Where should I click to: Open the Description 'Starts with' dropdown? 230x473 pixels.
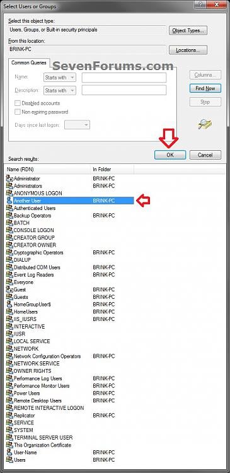(x=60, y=90)
